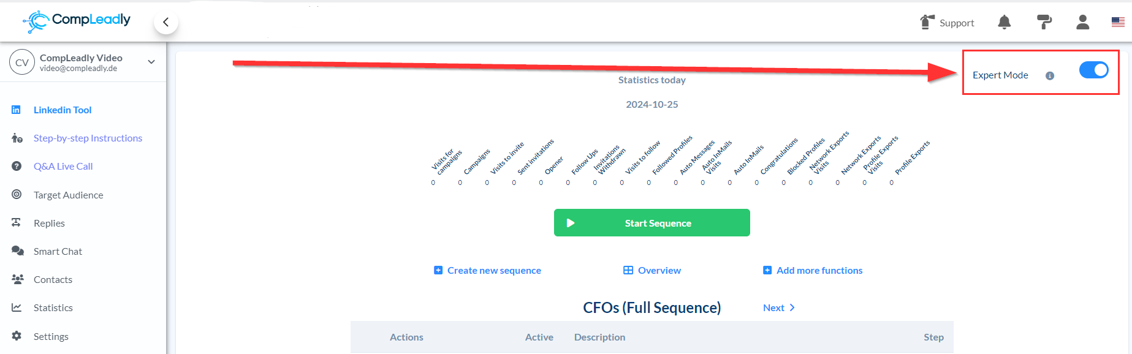Screen dimensions: 1132x354
Task: Click the Support fire extinguisher icon
Action: (927, 22)
